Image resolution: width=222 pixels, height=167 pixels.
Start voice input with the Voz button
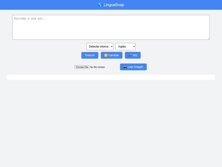point(133,55)
